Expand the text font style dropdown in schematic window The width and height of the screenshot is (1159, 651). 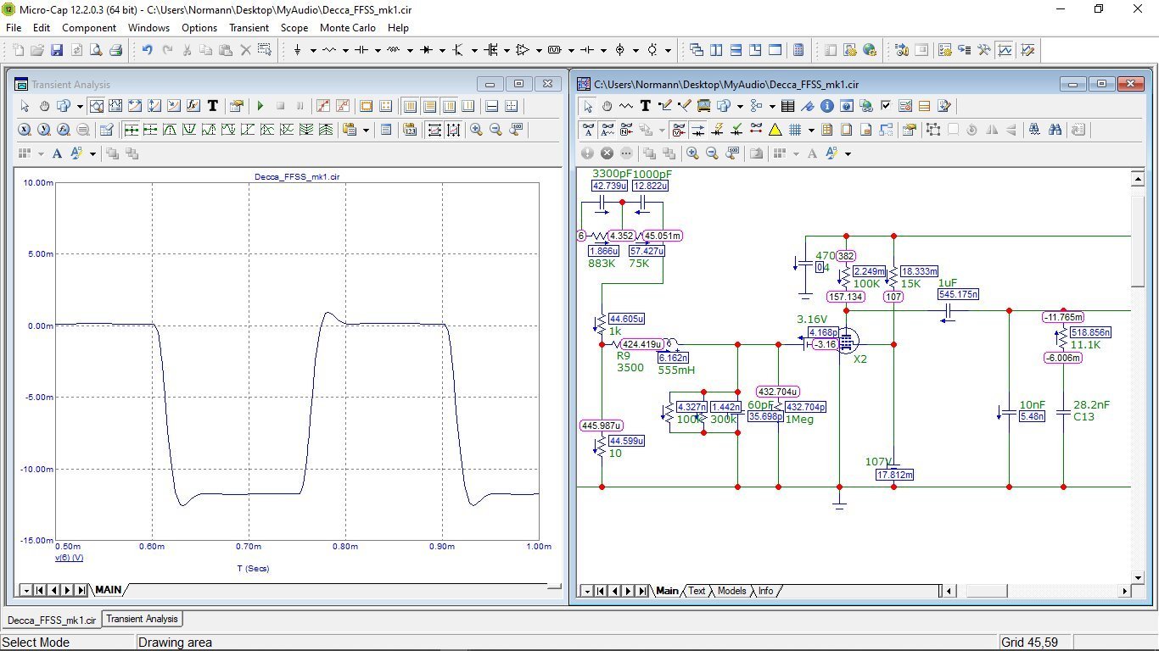coord(847,153)
